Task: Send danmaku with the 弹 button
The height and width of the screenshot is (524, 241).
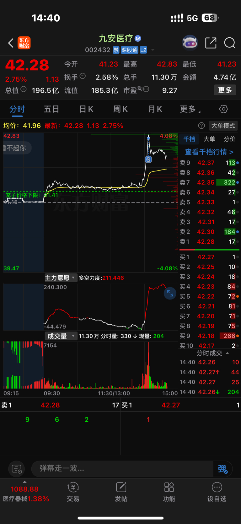Action: pyautogui.click(x=223, y=469)
